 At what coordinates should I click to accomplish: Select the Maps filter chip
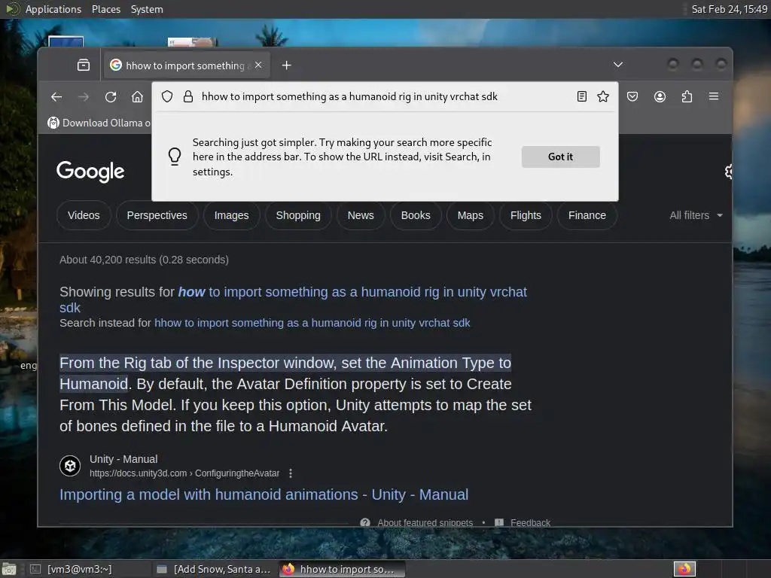(x=470, y=215)
